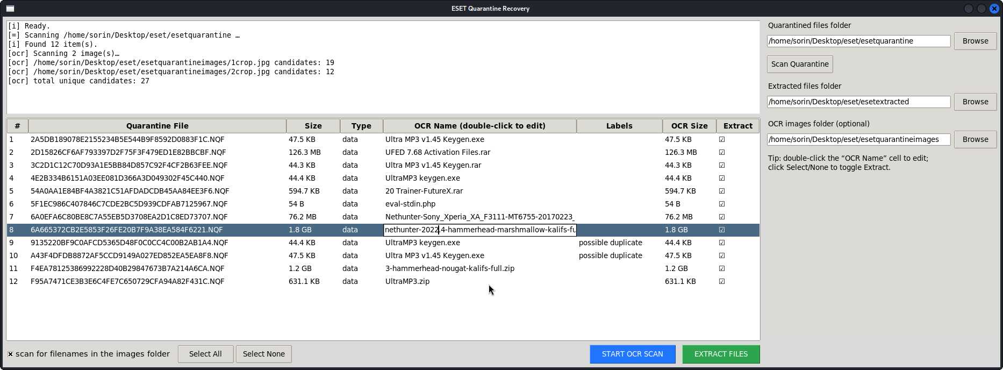Image resolution: width=1003 pixels, height=370 pixels.
Task: Click OCR name UFED 7.68 Activation Files.rar
Action: [x=438, y=152]
